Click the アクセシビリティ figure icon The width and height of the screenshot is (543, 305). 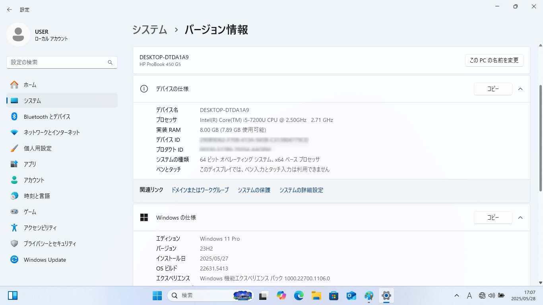click(x=14, y=228)
